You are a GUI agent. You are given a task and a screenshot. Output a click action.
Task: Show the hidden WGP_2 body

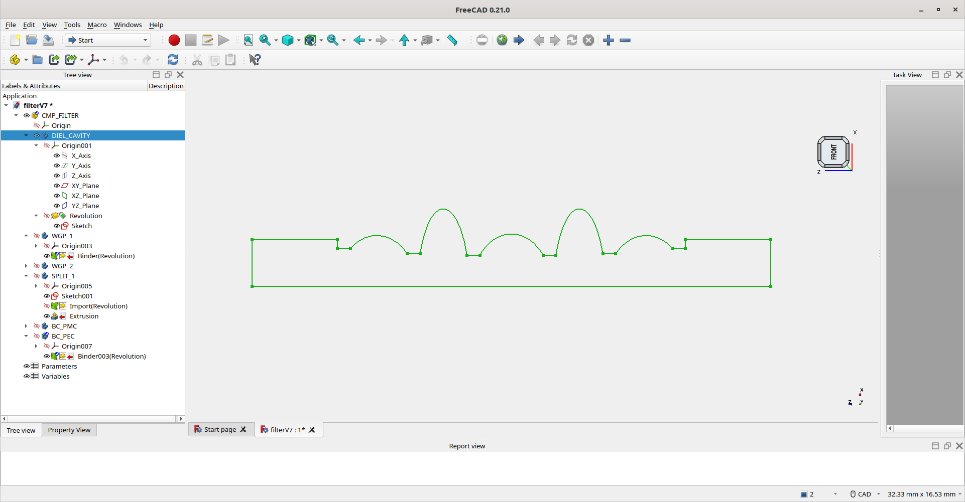[x=37, y=266]
